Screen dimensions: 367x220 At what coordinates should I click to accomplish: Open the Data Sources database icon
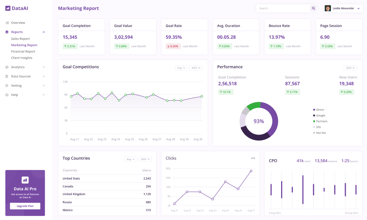pyautogui.click(x=7, y=76)
